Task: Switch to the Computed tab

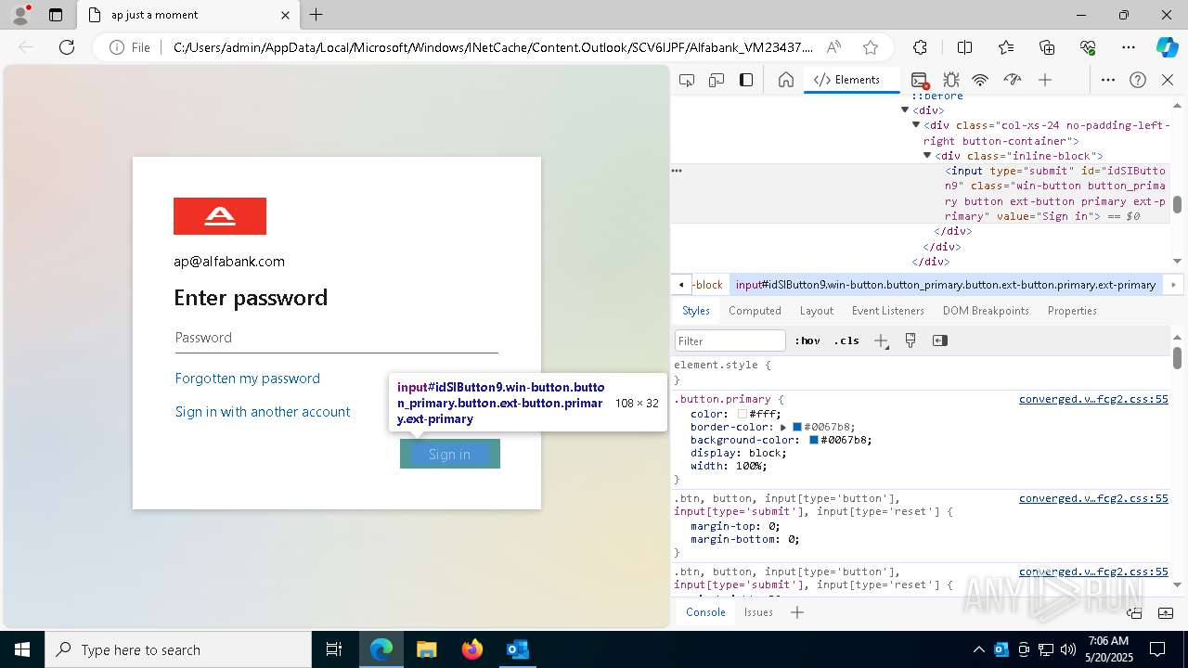Action: (x=755, y=311)
